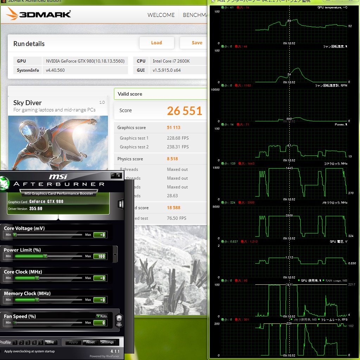This screenshot has width=360, height=360.
Task: Open the WELCOME tab in 3DMark
Action: click(x=161, y=15)
